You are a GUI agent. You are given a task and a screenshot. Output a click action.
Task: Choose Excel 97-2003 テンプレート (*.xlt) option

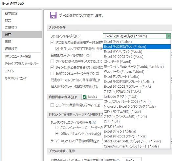click(x=137, y=86)
